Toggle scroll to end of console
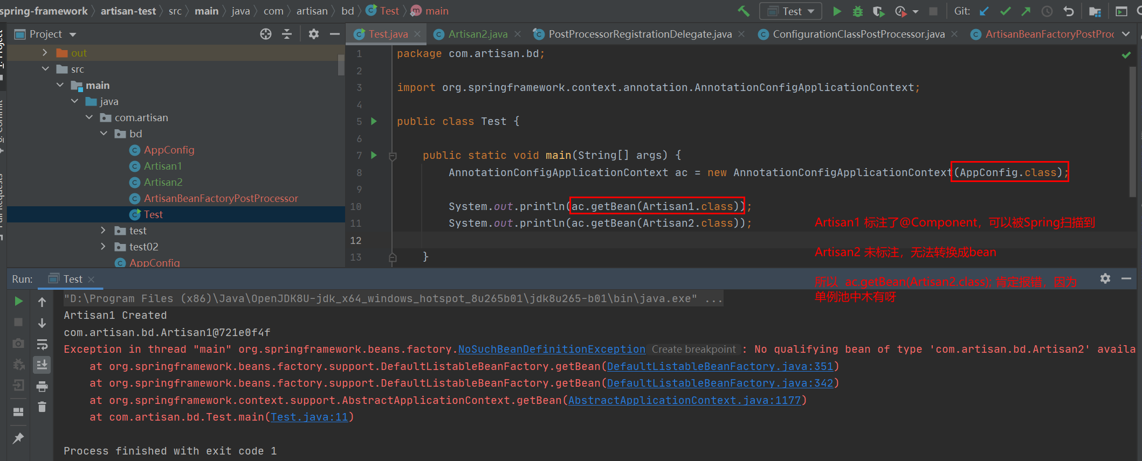The width and height of the screenshot is (1142, 461). click(x=42, y=365)
